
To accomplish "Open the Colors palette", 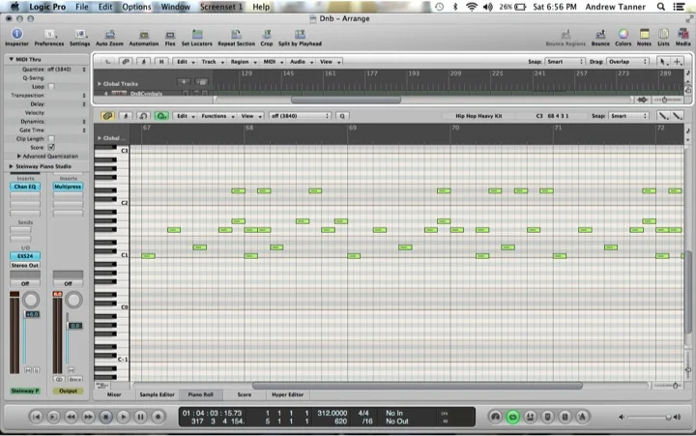I will click(623, 38).
